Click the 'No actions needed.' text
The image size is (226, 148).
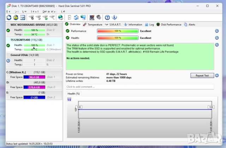(78, 58)
